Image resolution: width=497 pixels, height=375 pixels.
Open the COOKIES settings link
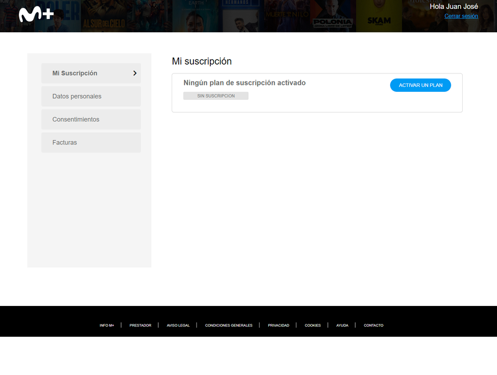(x=313, y=325)
